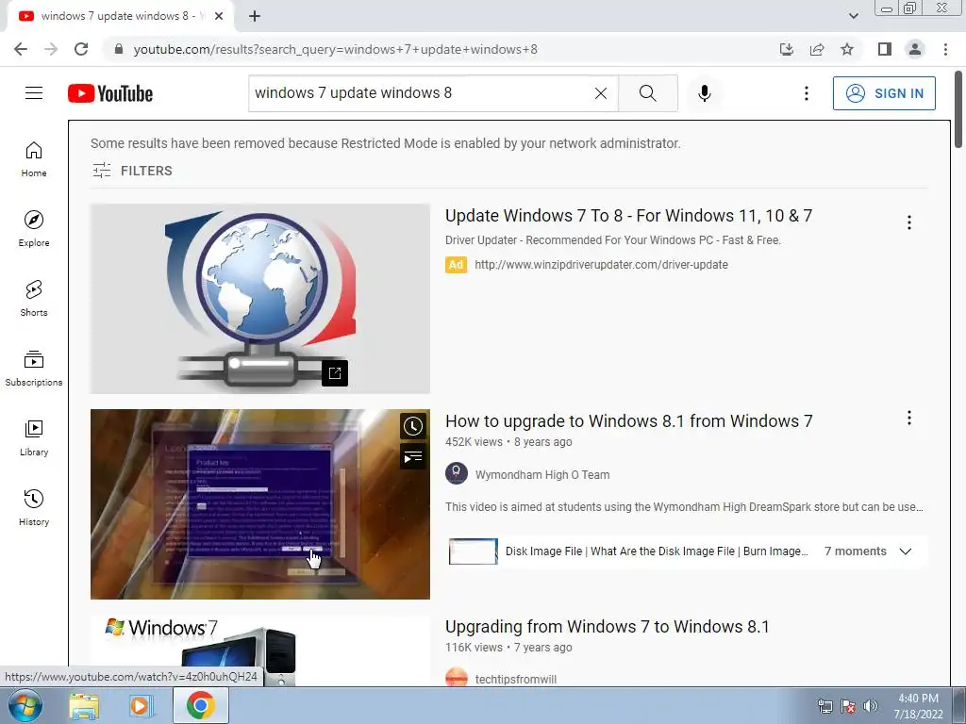Click the SIGN IN button
This screenshot has height=724, width=966.
coord(883,93)
